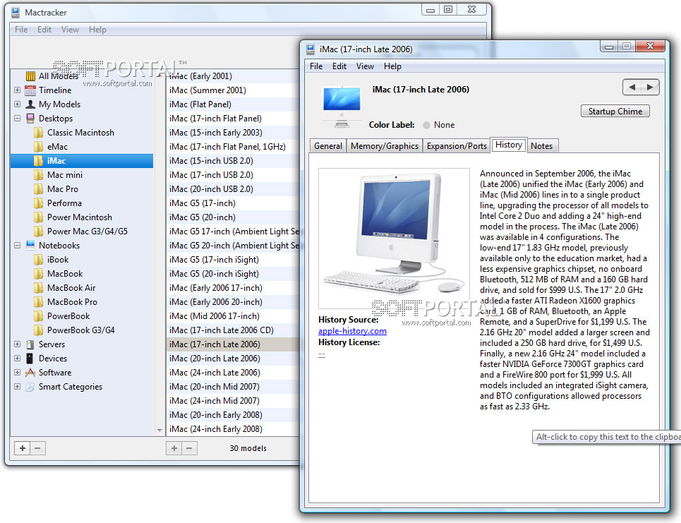This screenshot has width=681, height=523.
Task: Show next model with right arrow
Action: (x=650, y=88)
